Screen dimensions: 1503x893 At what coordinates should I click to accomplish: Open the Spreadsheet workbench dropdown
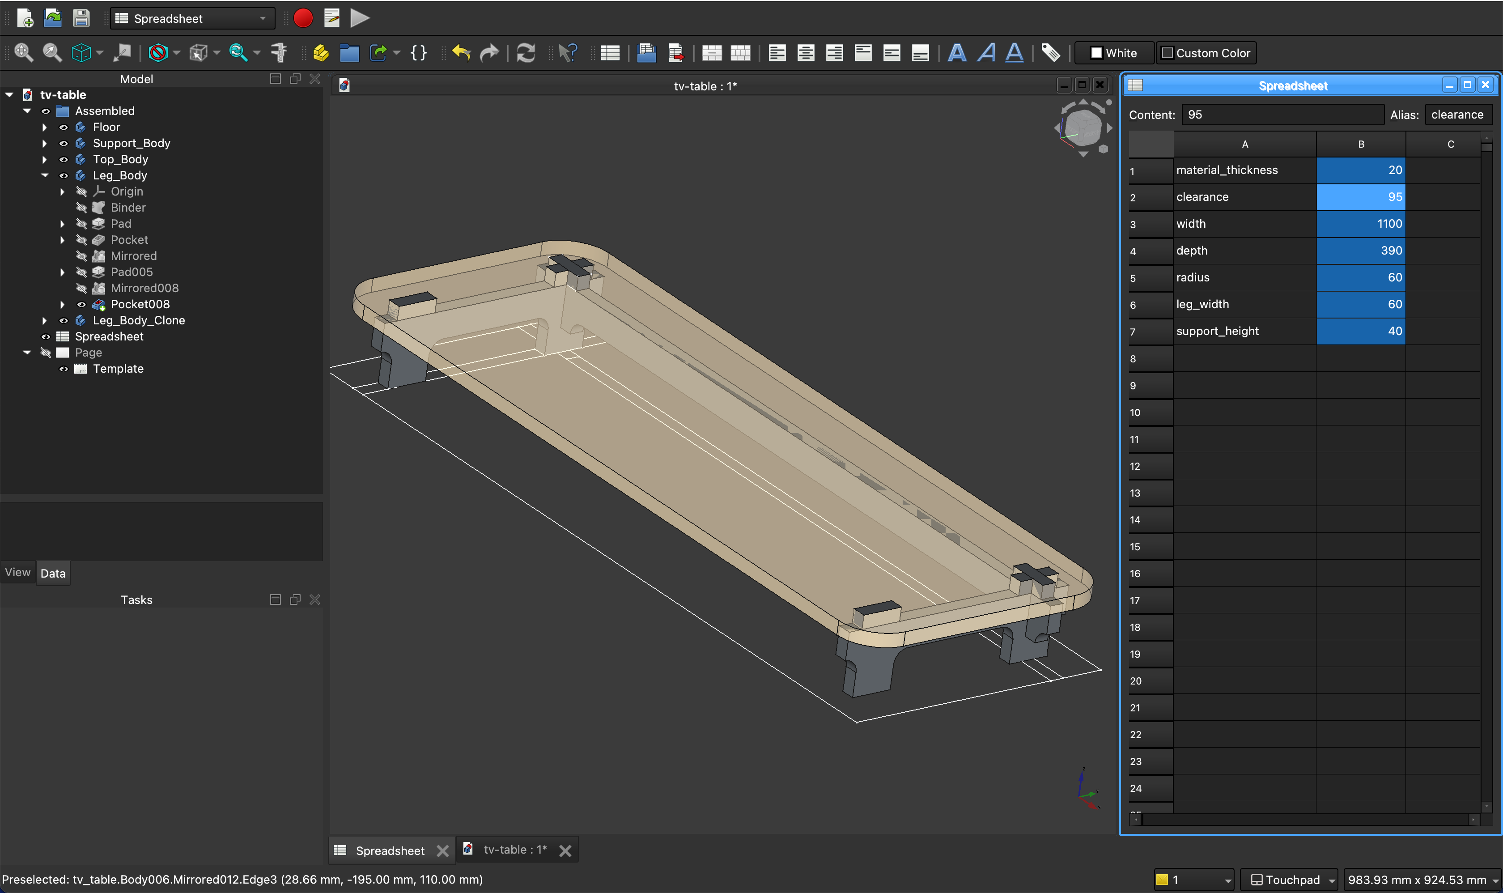[192, 18]
